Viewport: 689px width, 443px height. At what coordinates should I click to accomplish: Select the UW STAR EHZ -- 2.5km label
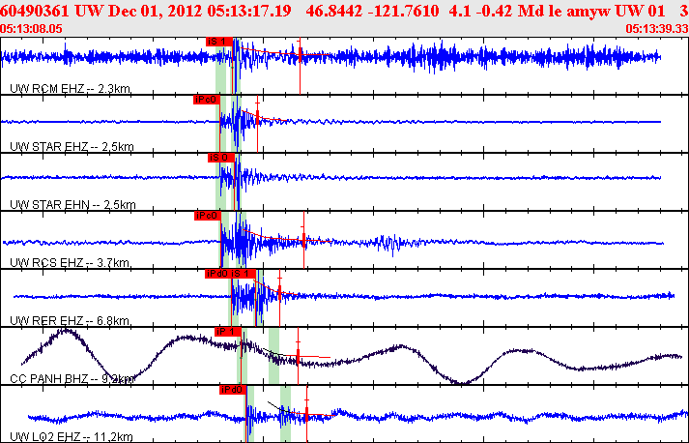pyautogui.click(x=72, y=146)
